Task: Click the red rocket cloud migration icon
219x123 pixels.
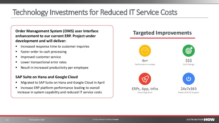Action: [x=145, y=79]
